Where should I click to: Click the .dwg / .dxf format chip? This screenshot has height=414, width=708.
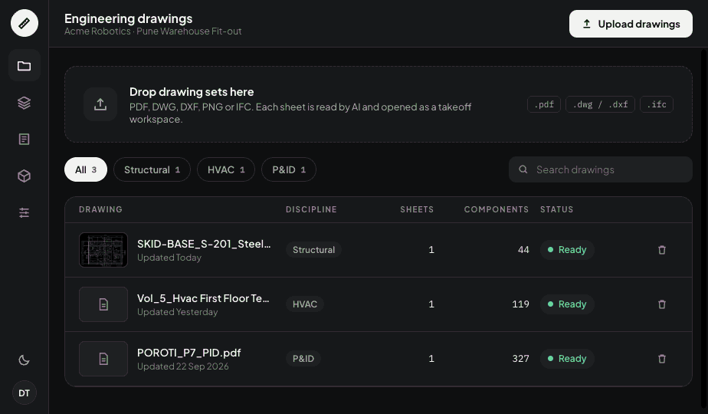600,104
